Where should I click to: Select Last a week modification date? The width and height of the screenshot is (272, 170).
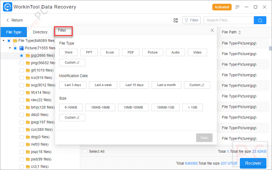[x=103, y=85]
